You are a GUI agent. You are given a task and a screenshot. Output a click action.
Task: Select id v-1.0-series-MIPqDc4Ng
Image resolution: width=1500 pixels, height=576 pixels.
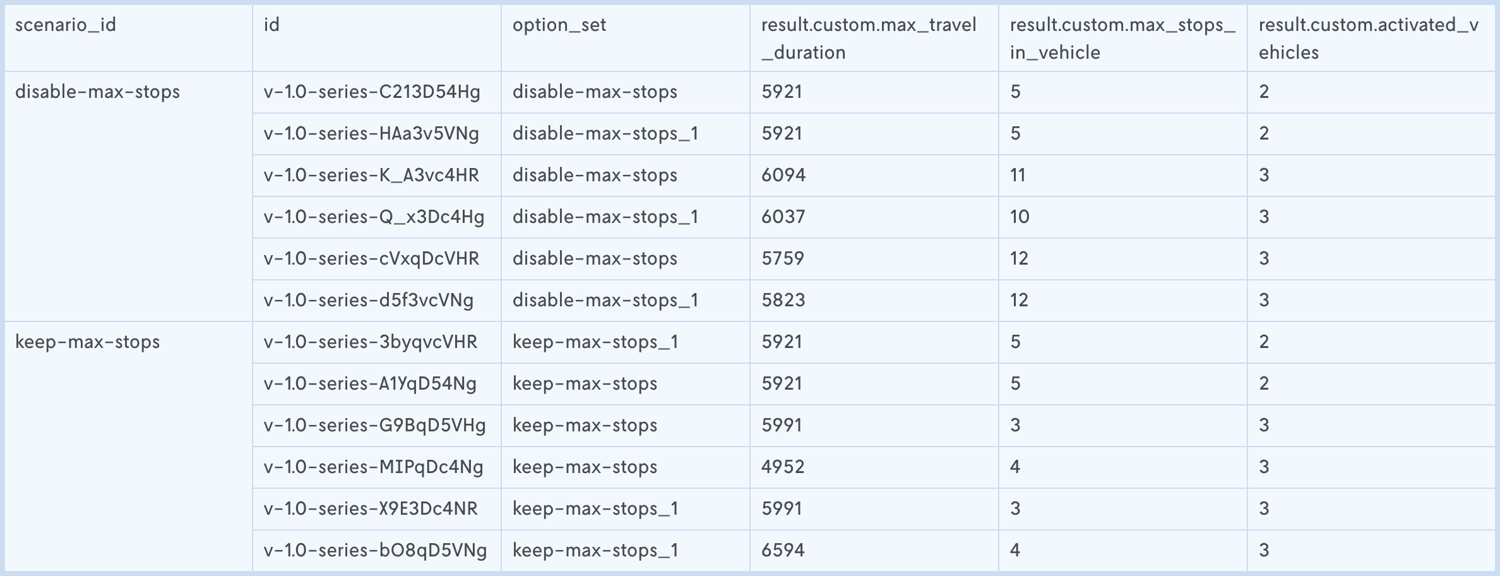[374, 467]
